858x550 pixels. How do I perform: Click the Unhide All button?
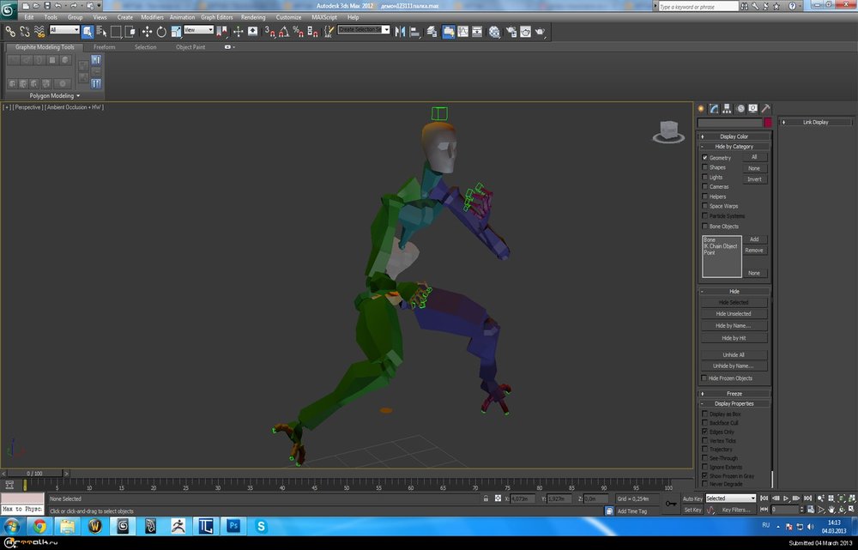[734, 354]
